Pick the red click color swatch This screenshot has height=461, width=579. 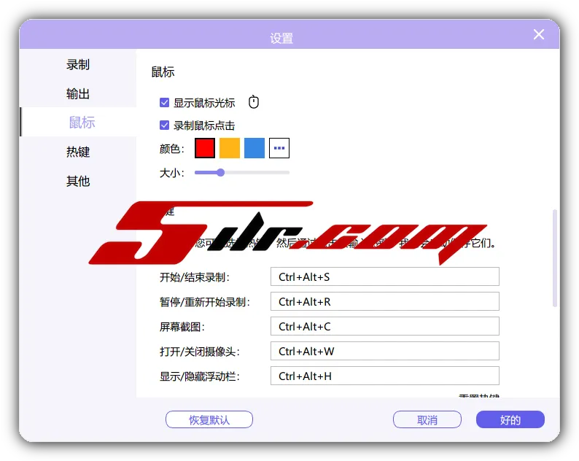point(205,148)
